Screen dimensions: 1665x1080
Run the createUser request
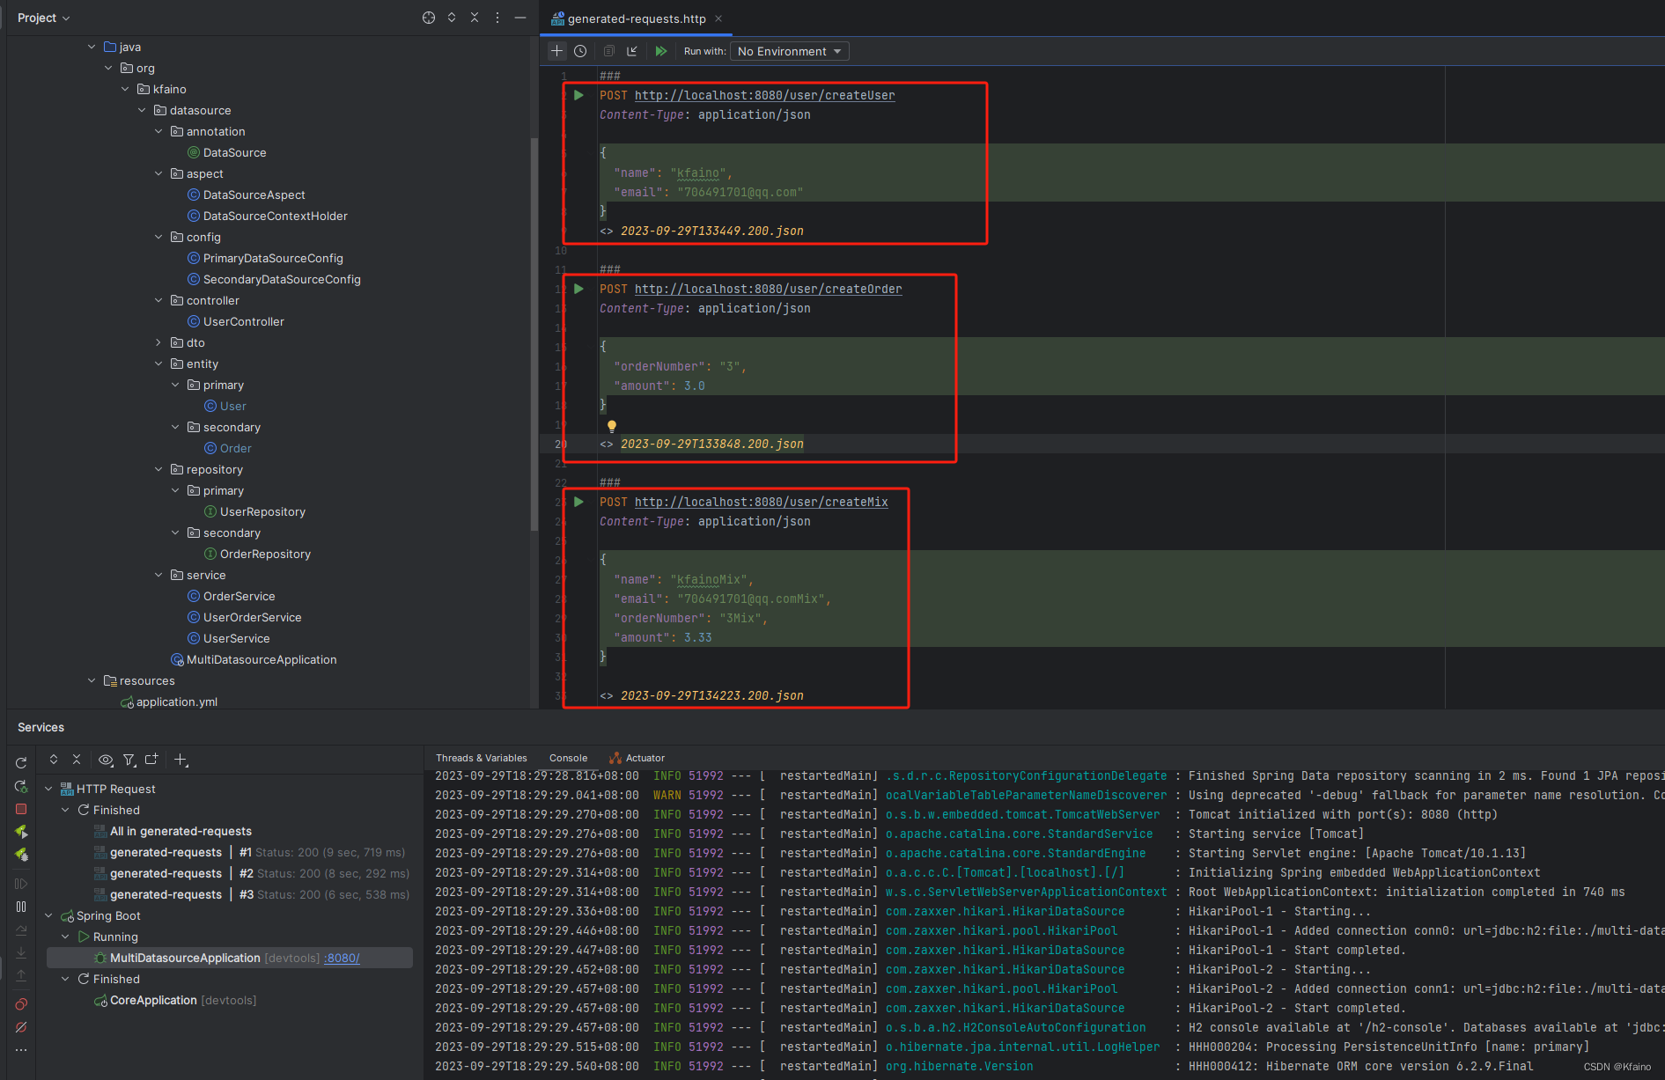click(x=578, y=95)
